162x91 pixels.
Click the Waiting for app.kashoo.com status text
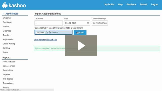10,90
